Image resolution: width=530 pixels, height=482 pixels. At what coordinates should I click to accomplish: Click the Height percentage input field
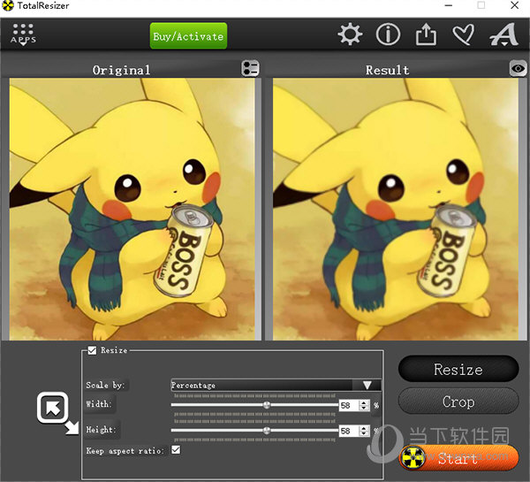click(x=349, y=431)
